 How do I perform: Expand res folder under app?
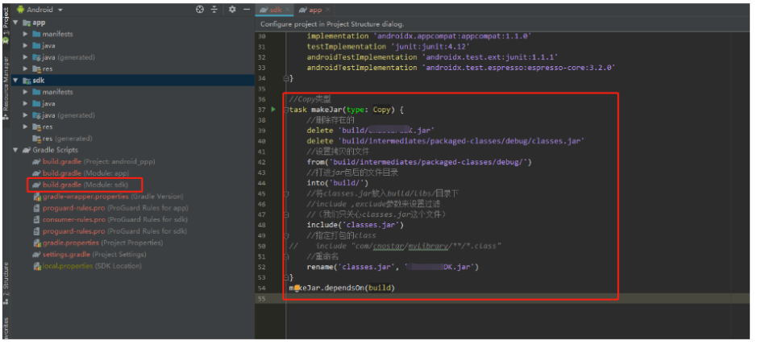point(26,69)
